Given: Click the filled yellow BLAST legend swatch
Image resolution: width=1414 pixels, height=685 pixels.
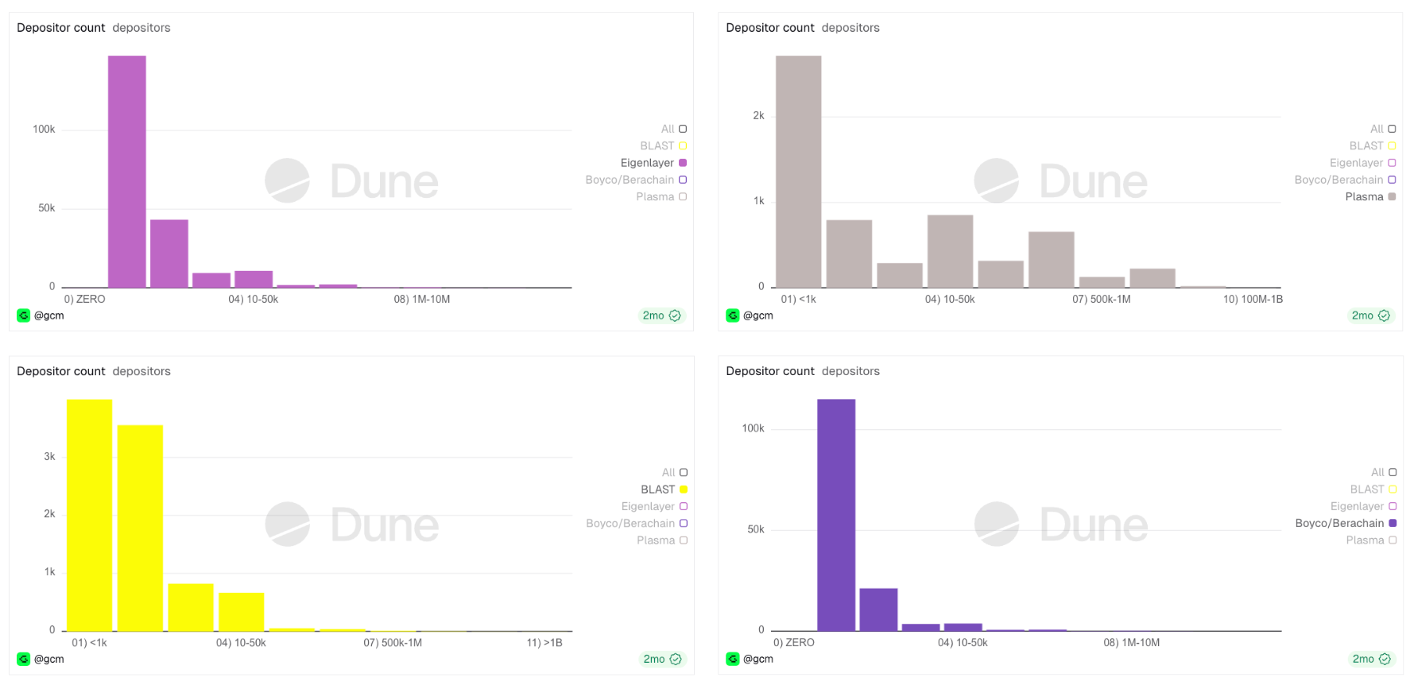Looking at the screenshot, I should (683, 490).
